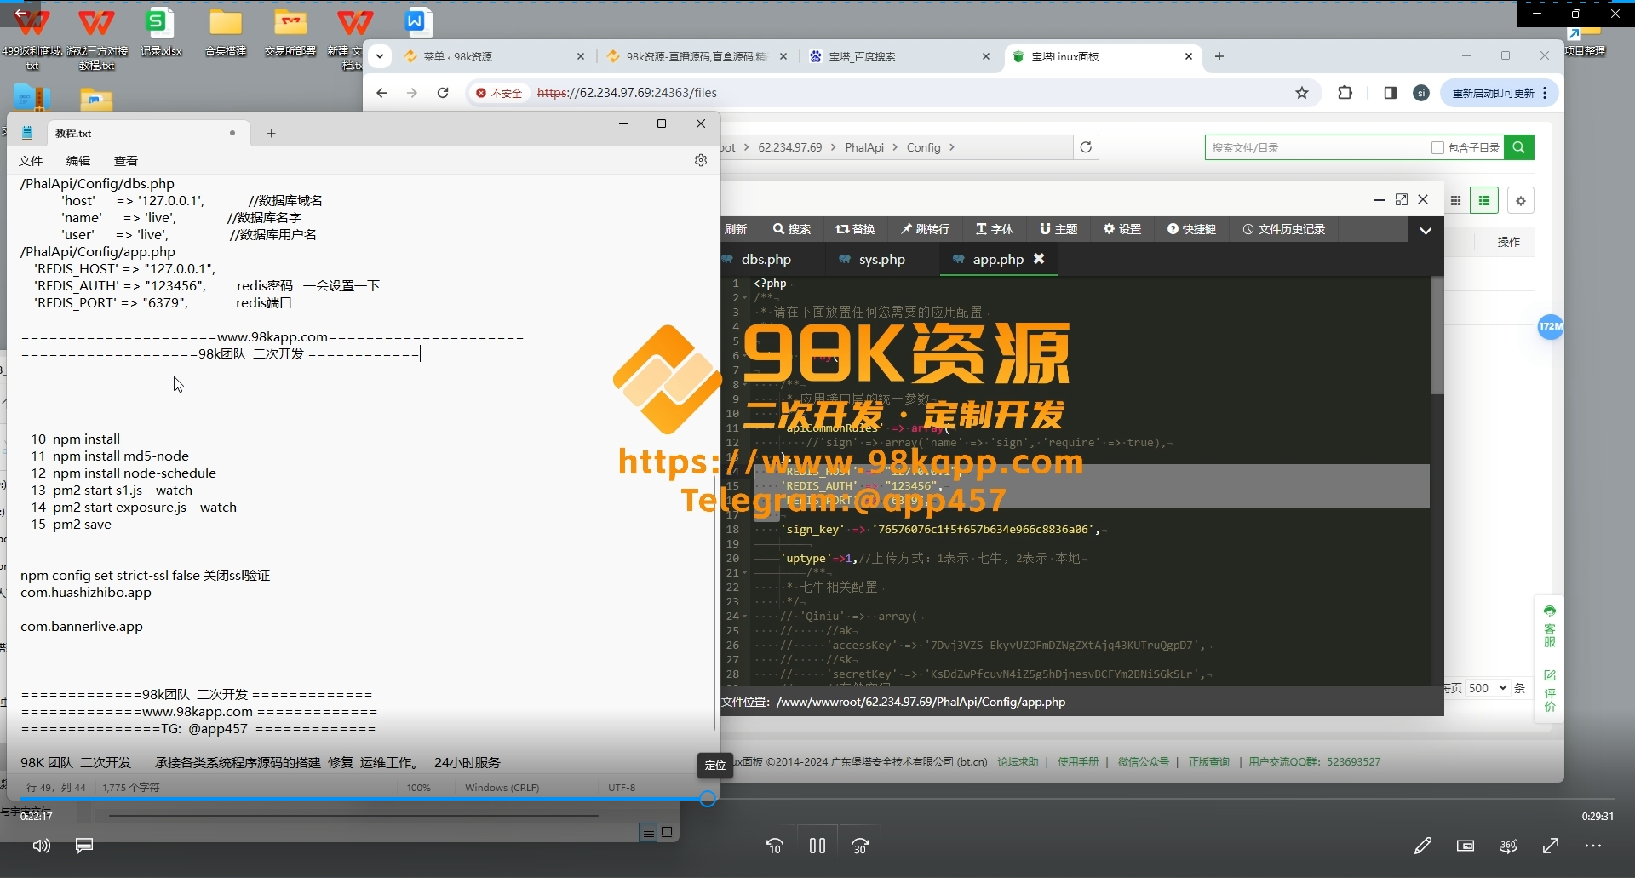
Task: Click PhalApi in the breadcrumb path
Action: point(864,147)
